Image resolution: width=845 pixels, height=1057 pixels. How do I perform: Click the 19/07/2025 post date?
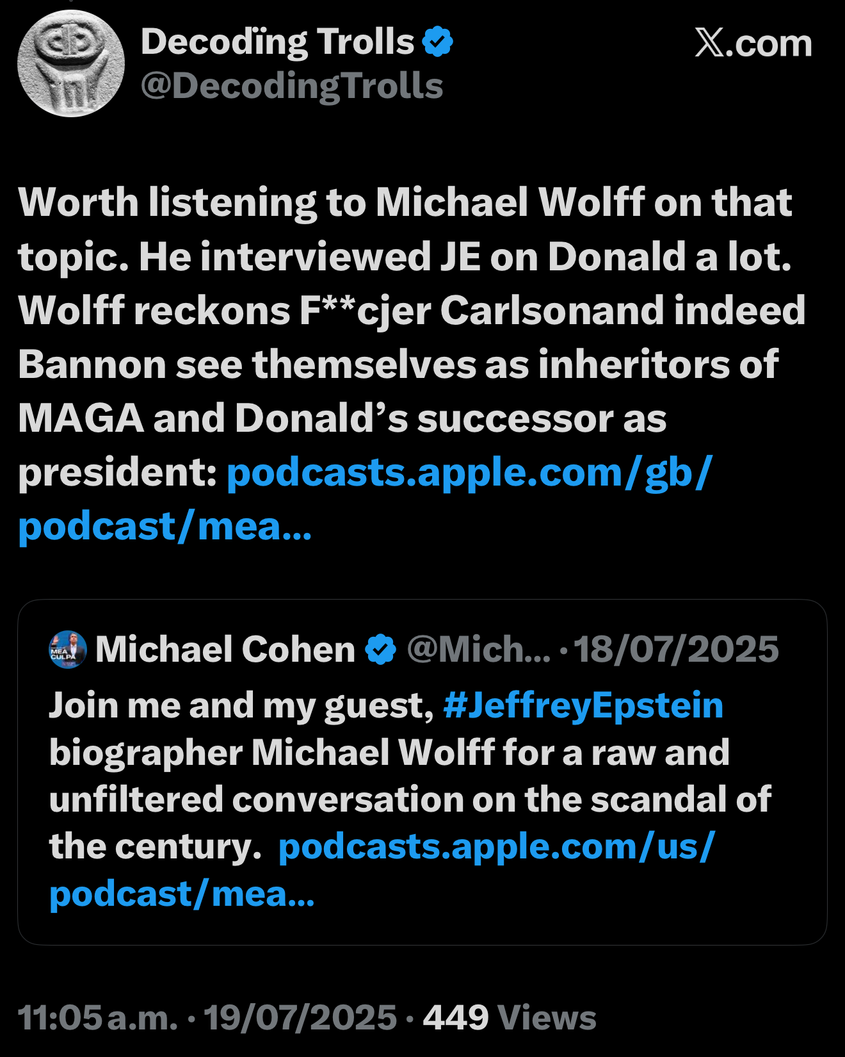300,1017
